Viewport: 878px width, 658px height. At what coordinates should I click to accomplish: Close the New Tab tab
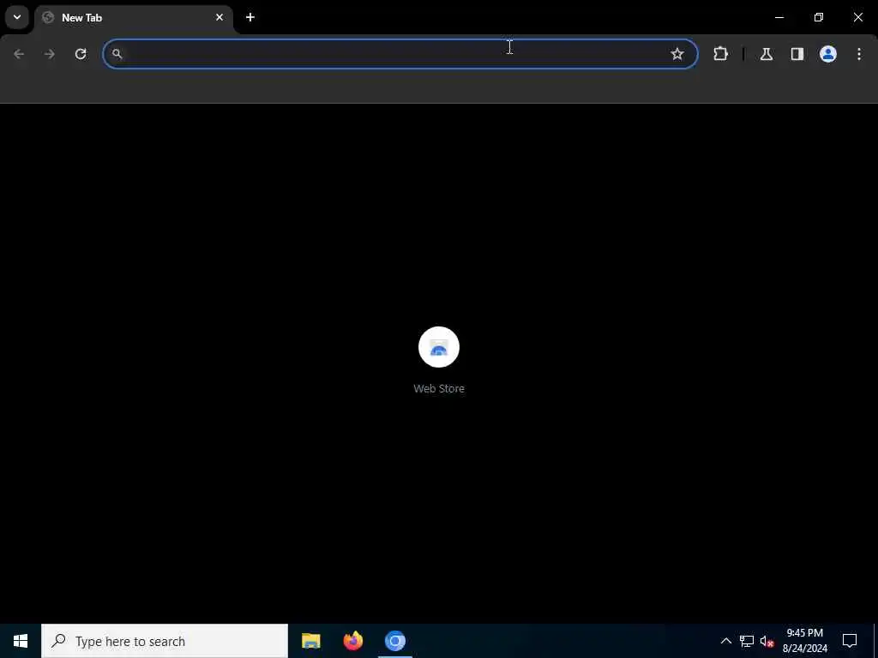pyautogui.click(x=219, y=17)
